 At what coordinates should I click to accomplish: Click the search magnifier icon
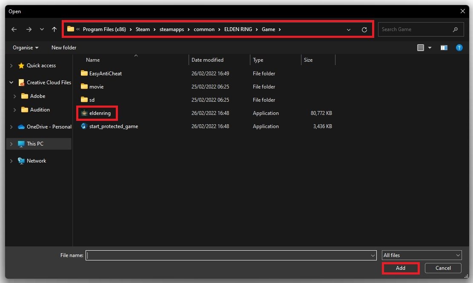click(x=455, y=29)
